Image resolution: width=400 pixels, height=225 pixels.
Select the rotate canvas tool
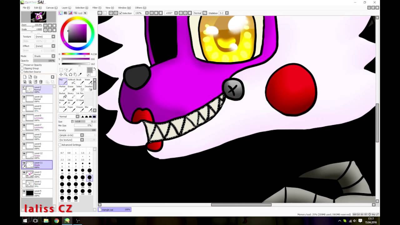point(71,74)
